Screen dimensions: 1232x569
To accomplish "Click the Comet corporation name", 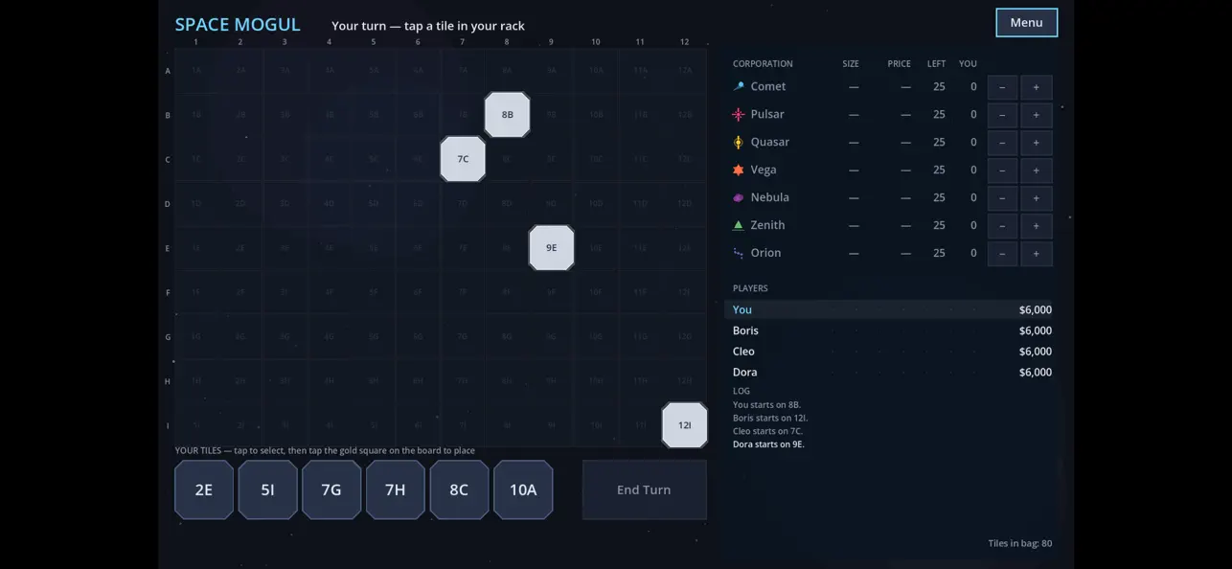I will point(768,86).
